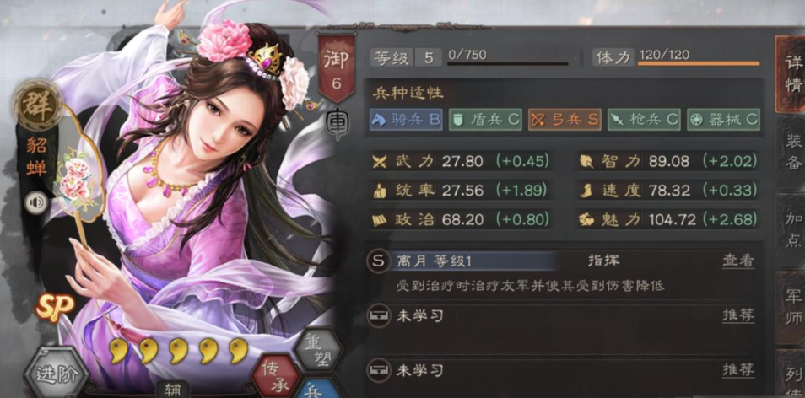Tap the blue 兵 hexagon icon
The width and height of the screenshot is (805, 398).
click(x=316, y=390)
